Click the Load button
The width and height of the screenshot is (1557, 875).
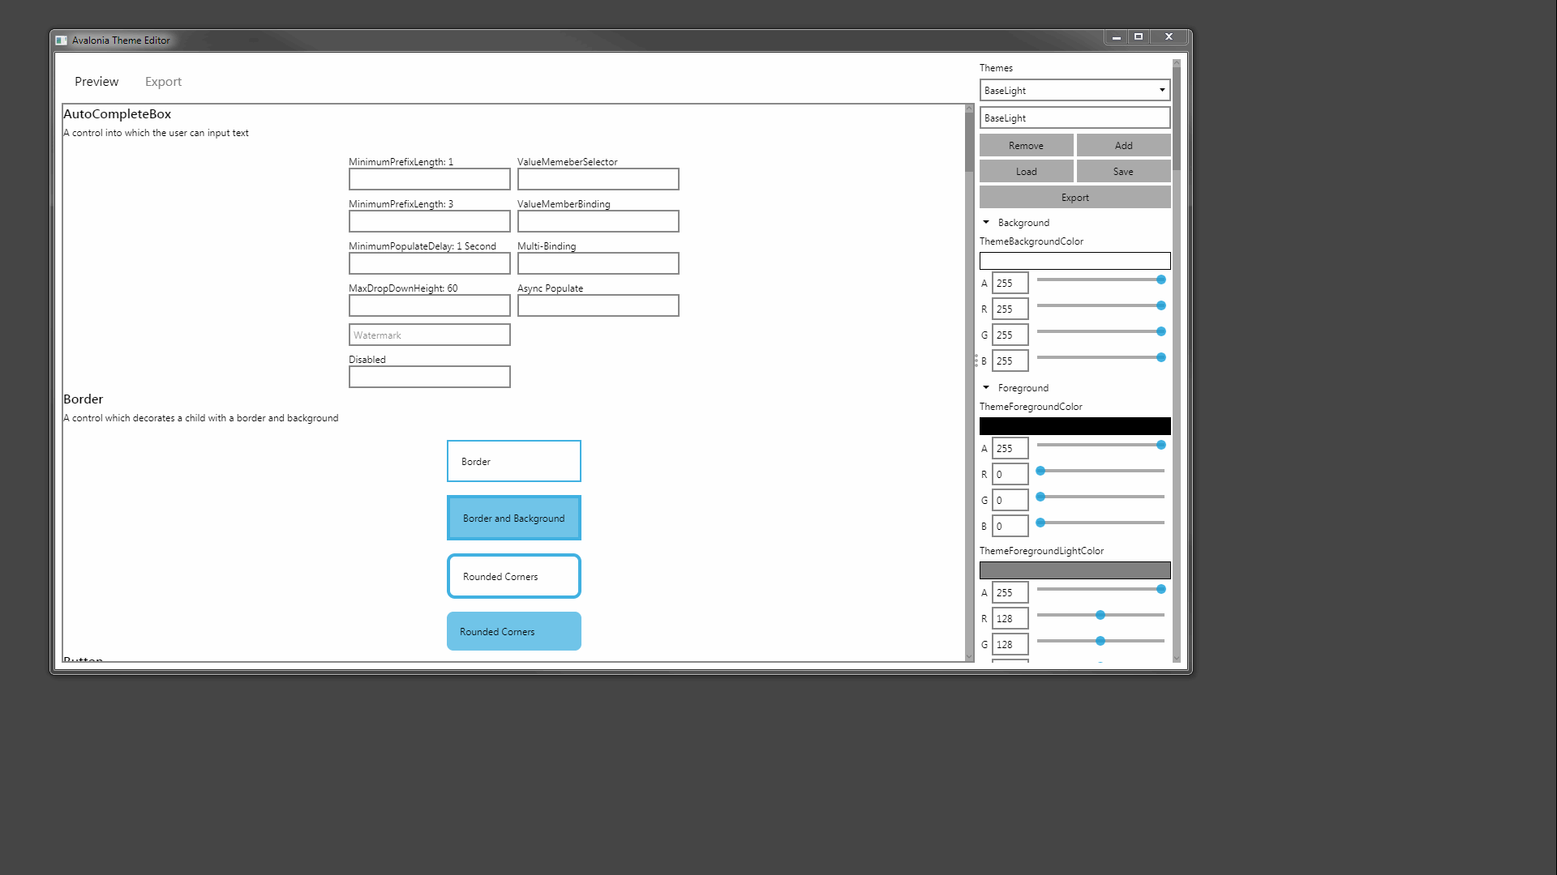pyautogui.click(x=1026, y=172)
